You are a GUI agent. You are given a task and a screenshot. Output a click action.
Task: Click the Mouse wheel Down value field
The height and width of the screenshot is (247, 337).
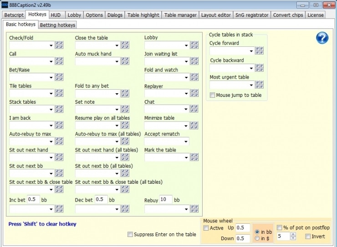pos(243,238)
